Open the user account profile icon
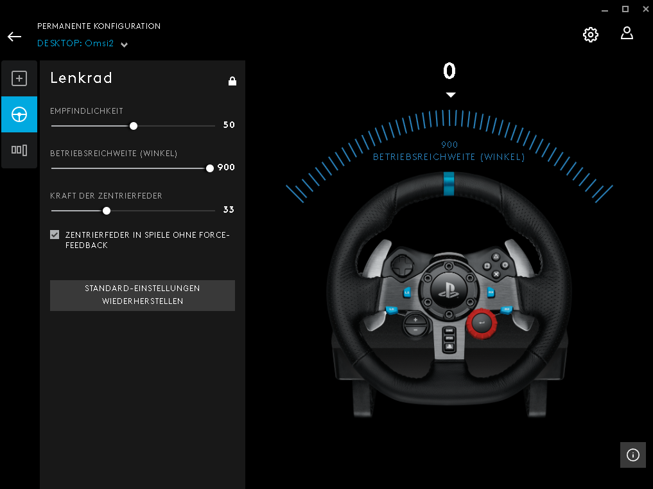653x489 pixels. (627, 33)
